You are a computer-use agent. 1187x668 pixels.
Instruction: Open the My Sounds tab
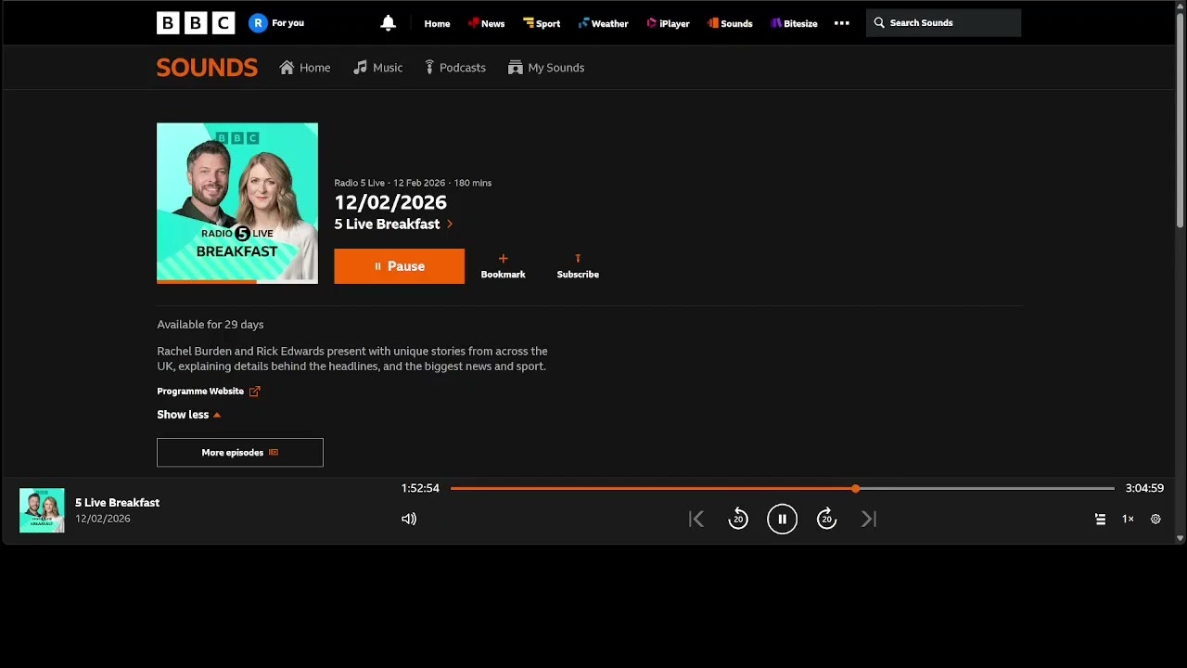546,68
